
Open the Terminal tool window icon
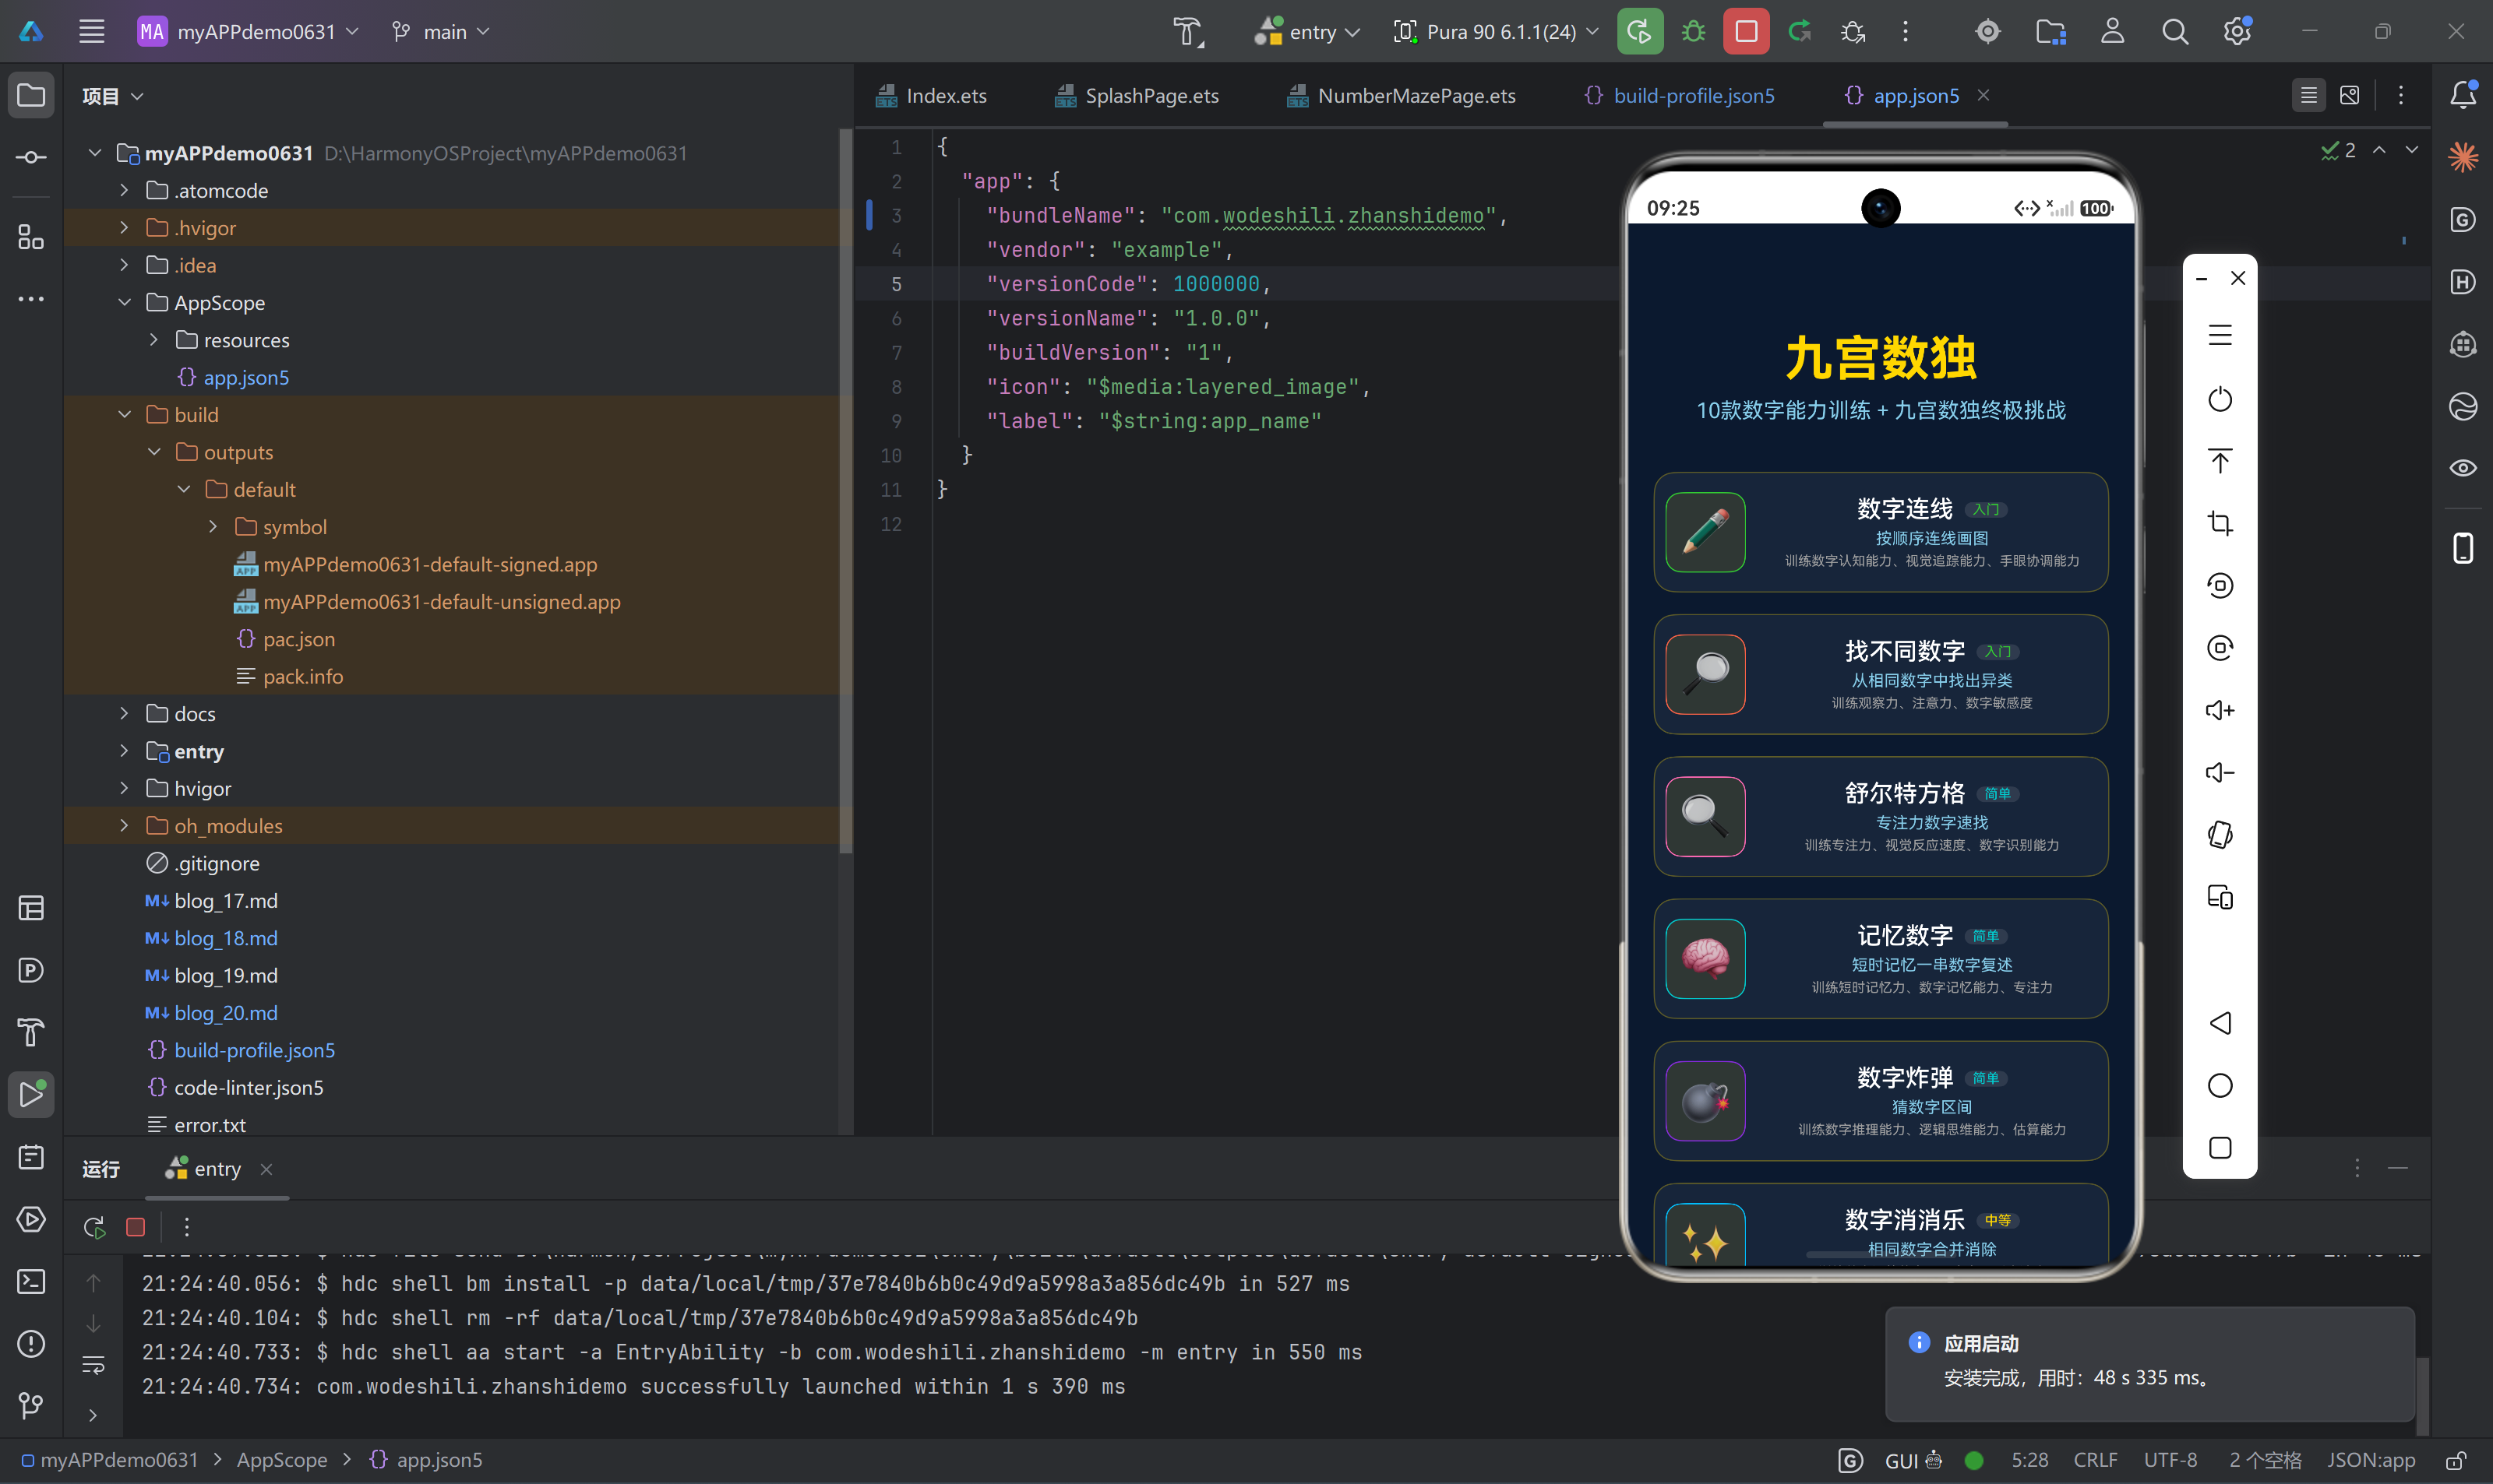pyautogui.click(x=31, y=1281)
